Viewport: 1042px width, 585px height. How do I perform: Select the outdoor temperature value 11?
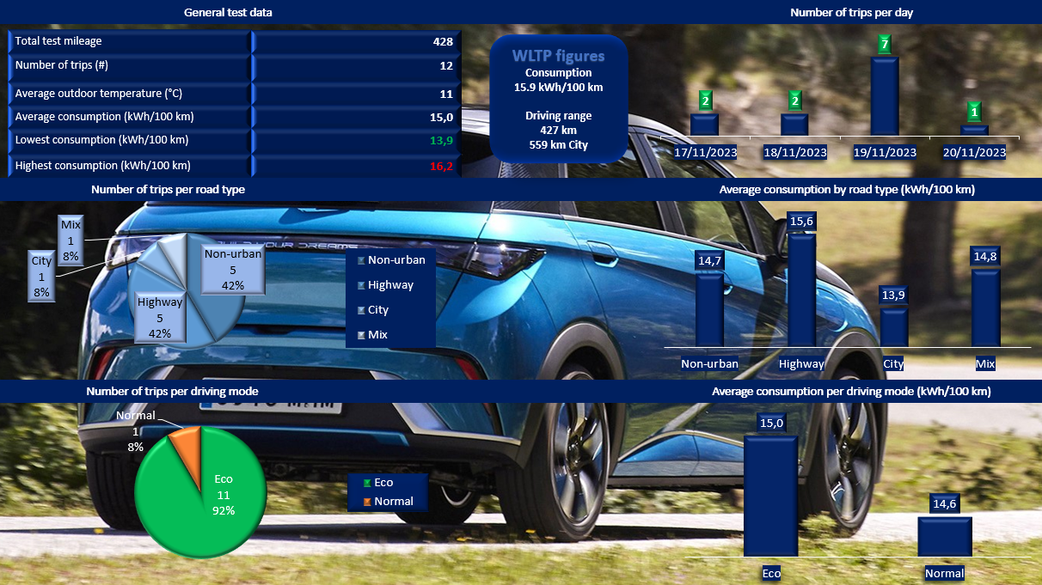point(446,94)
